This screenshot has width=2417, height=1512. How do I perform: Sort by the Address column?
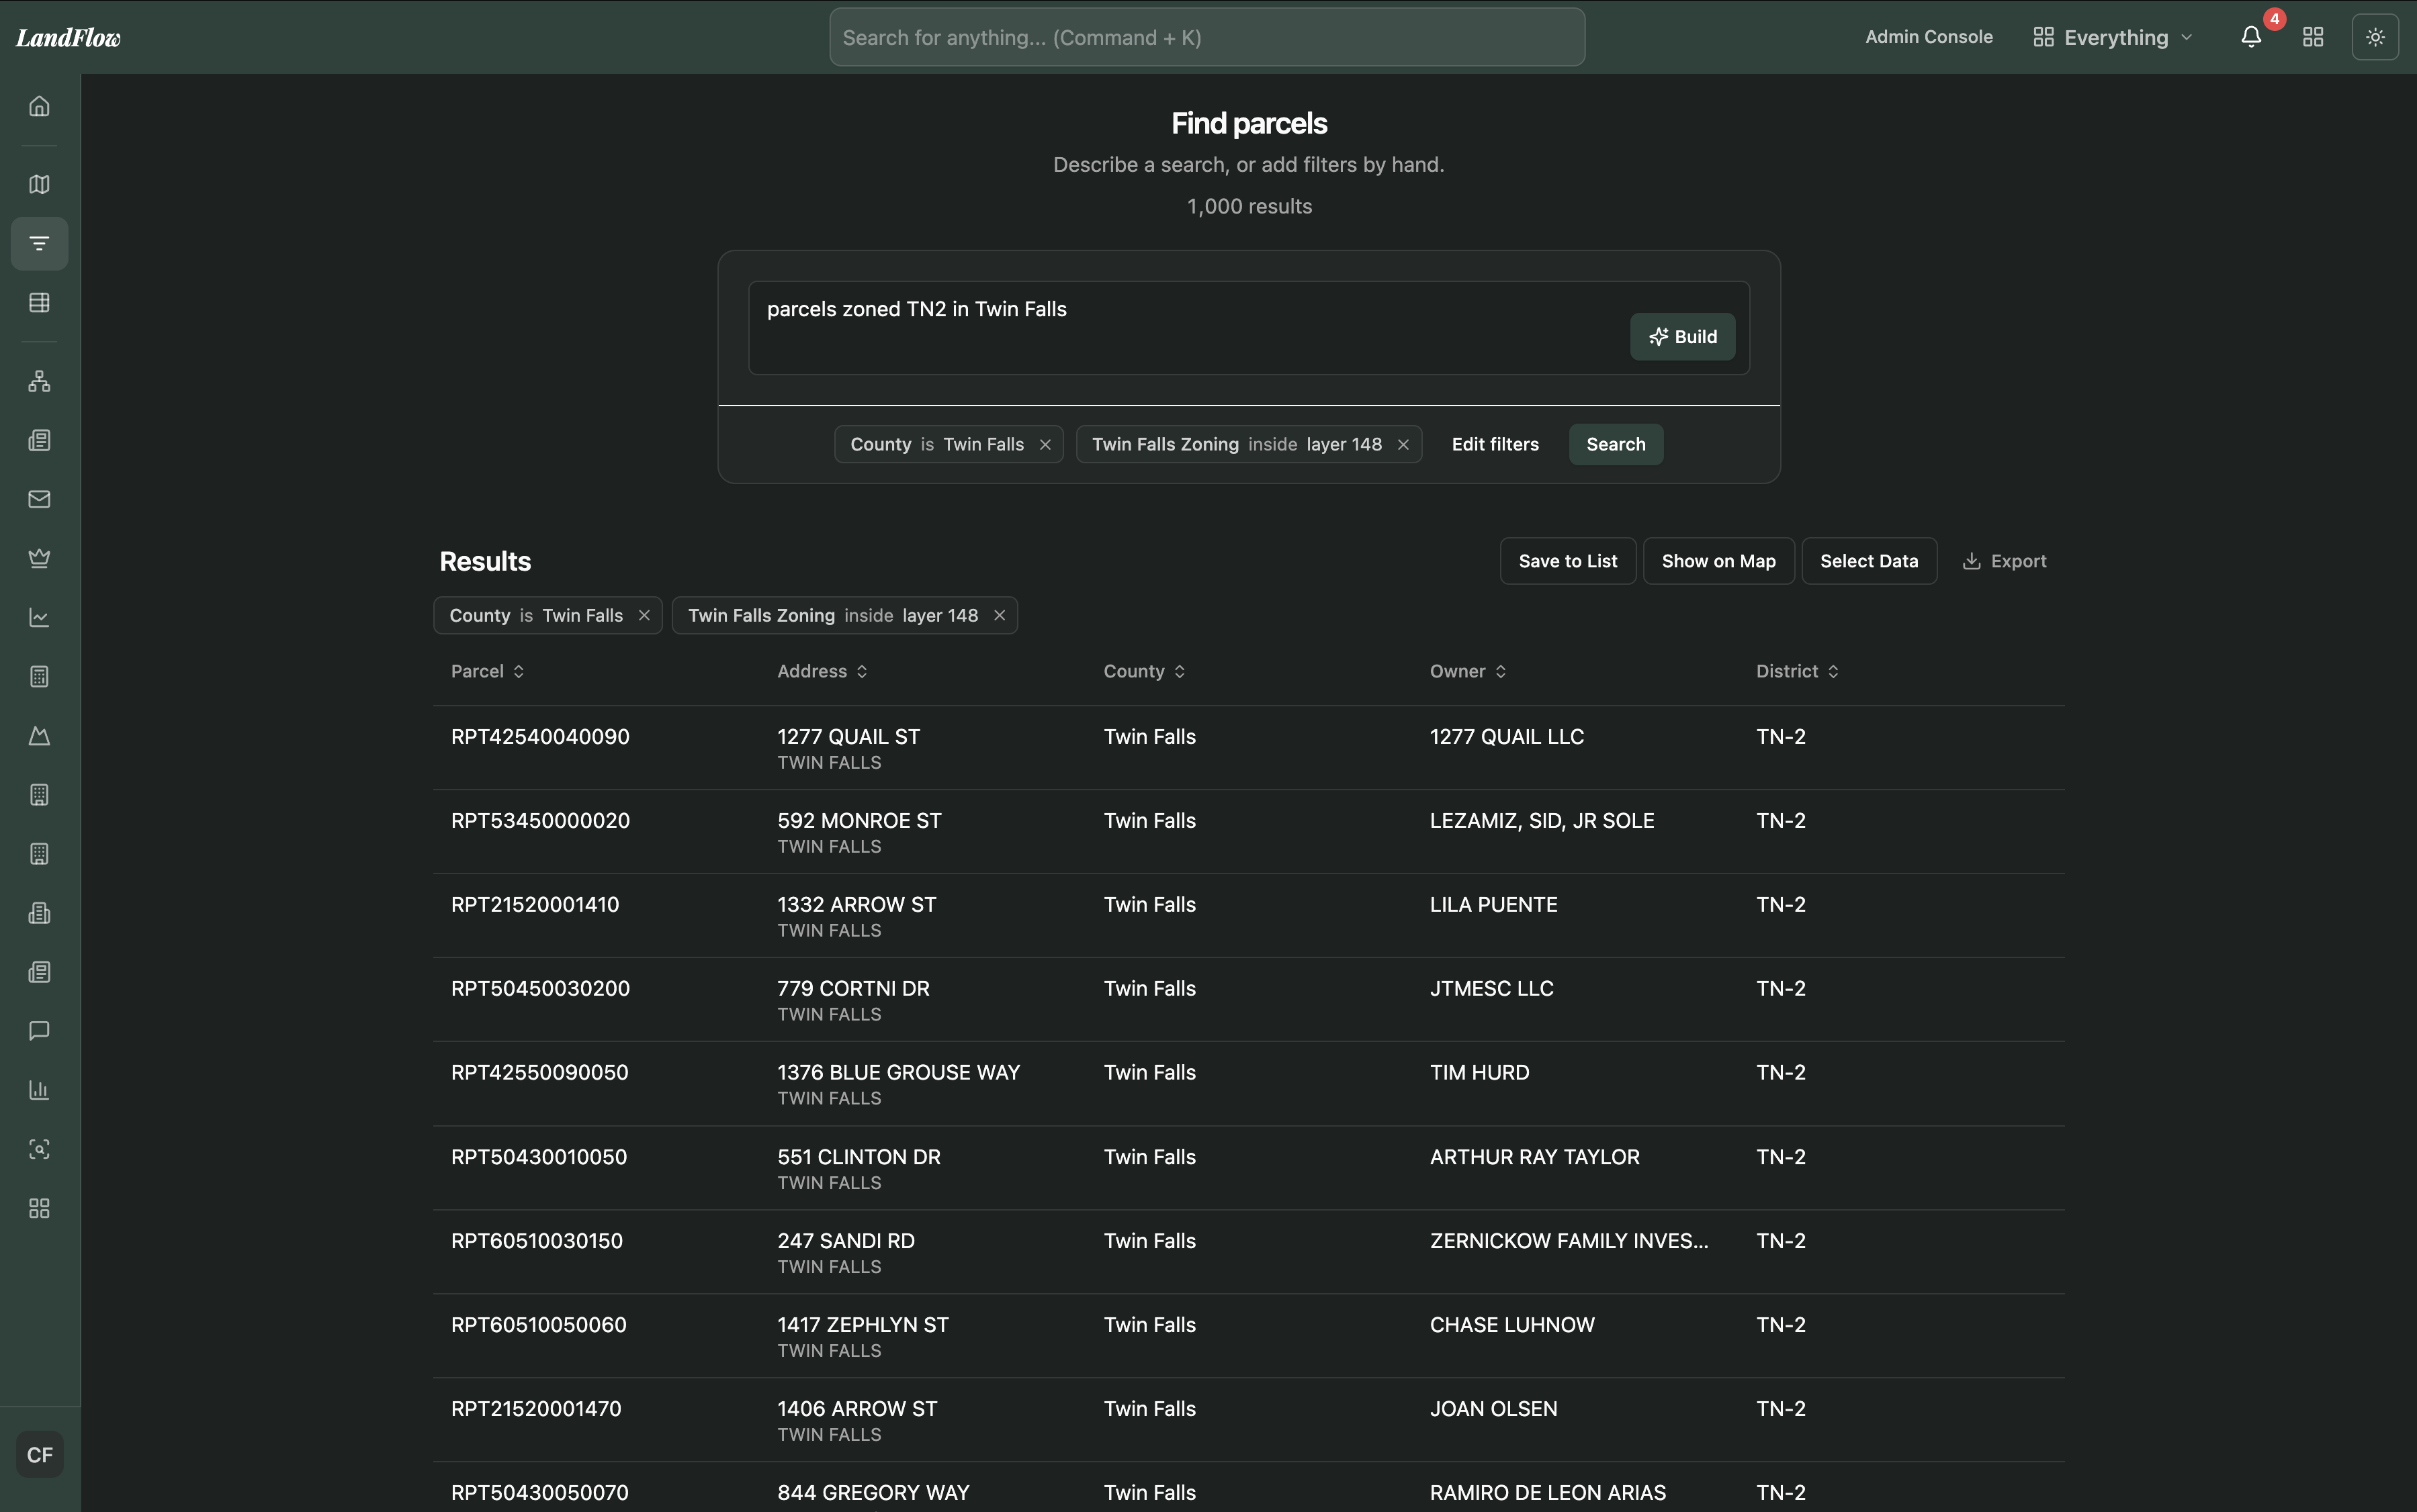click(822, 671)
